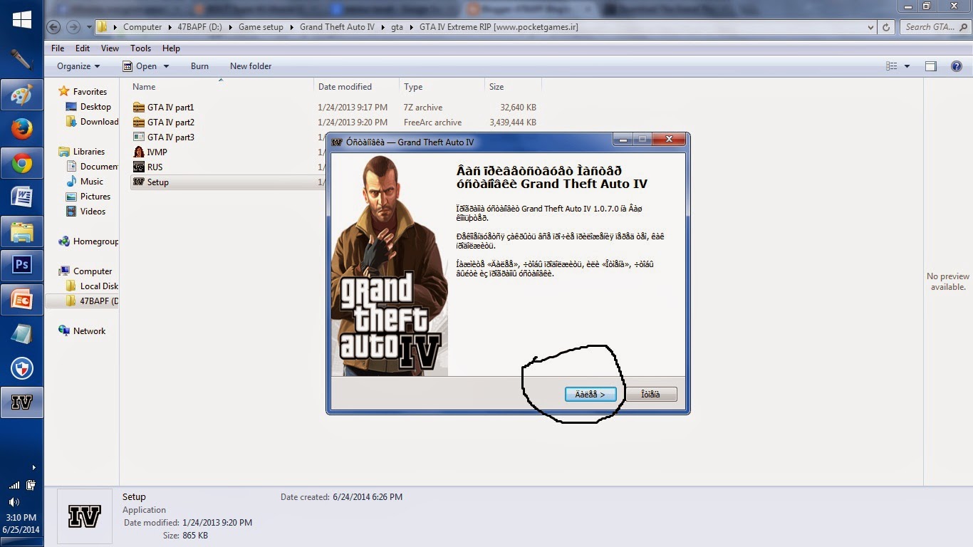Sort by the Size column header
The width and height of the screenshot is (973, 547).
[513, 87]
